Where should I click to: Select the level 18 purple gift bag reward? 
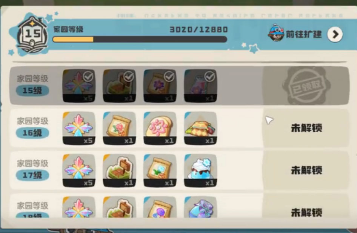[200, 207]
